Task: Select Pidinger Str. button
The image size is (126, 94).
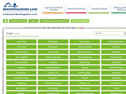Action: [85, 83]
